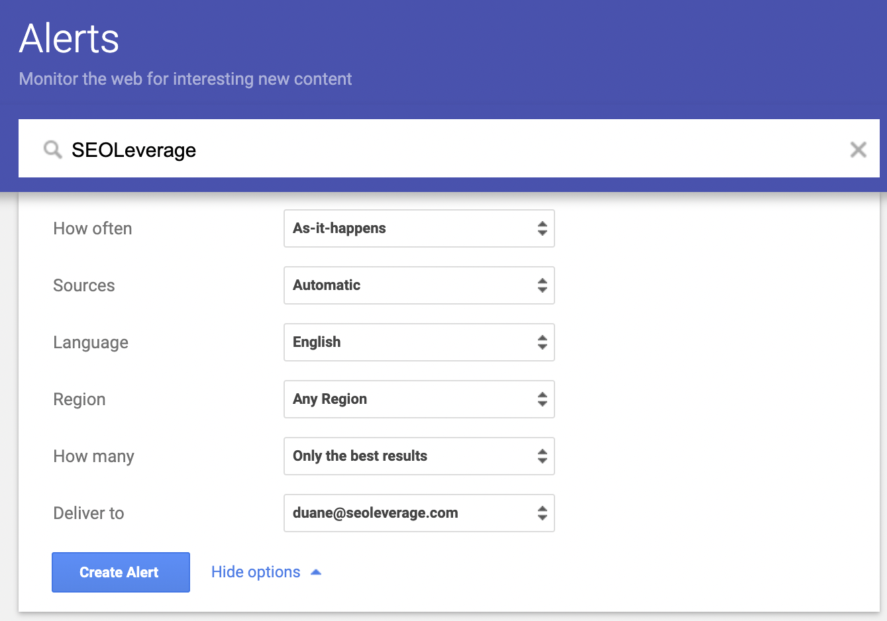Open the Only the best results dropdown

point(419,456)
